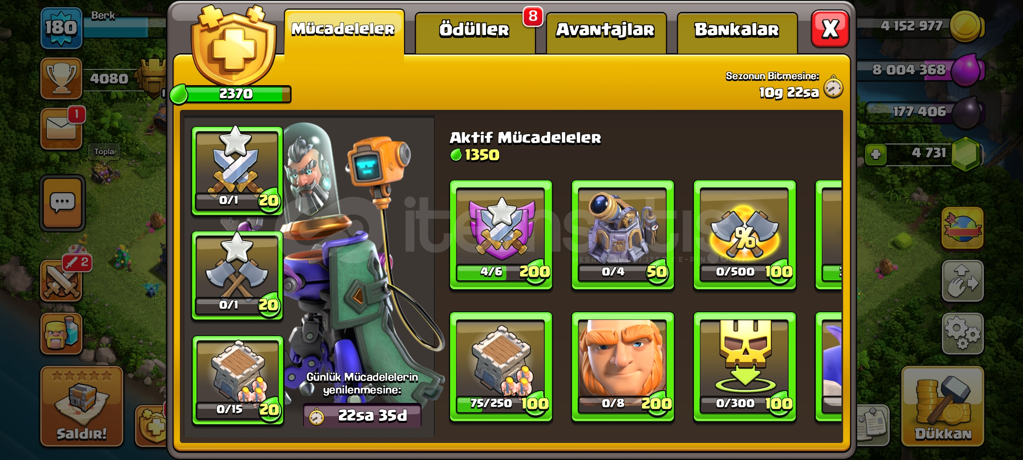Add gems with the green plus
1023x460 pixels.
pos(876,154)
